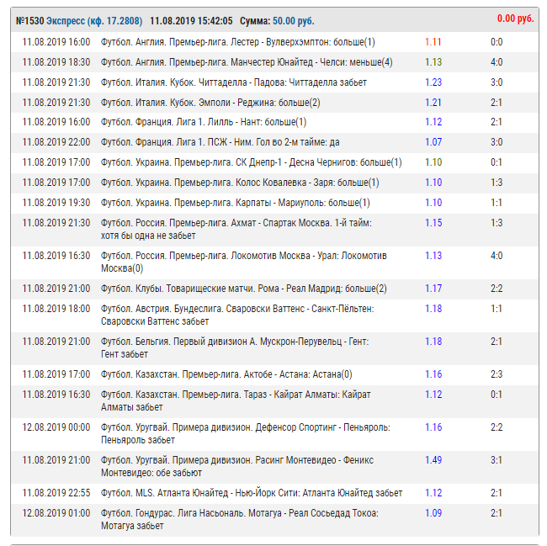Viewport: 547px width, 546px height.
Task: Click the odds value 1.07
Action: tap(433, 143)
